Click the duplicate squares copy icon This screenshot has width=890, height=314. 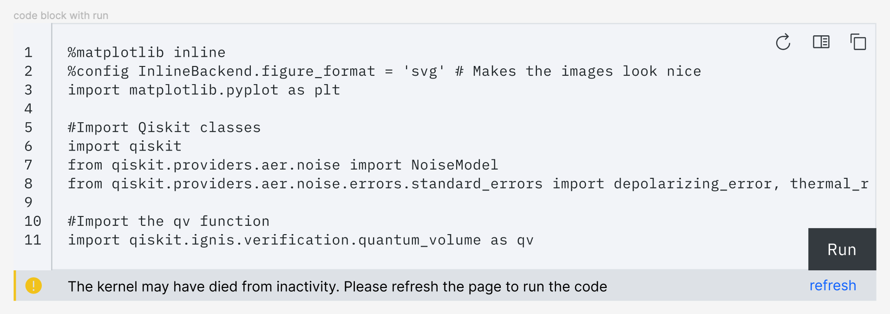[858, 42]
